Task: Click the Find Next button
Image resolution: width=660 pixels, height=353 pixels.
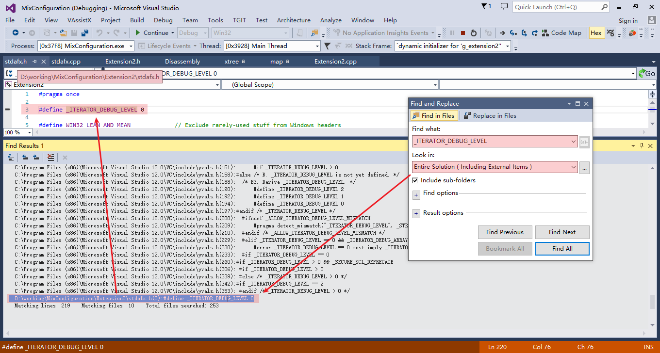Action: click(562, 232)
